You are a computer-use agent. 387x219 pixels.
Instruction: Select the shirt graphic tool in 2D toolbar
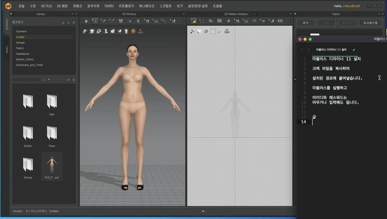pyautogui.click(x=263, y=21)
